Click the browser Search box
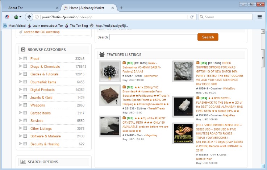Viewport: 267px width, 170px height. (225, 17)
